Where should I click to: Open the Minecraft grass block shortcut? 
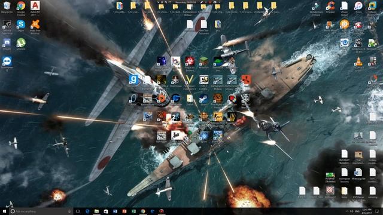[203, 63]
